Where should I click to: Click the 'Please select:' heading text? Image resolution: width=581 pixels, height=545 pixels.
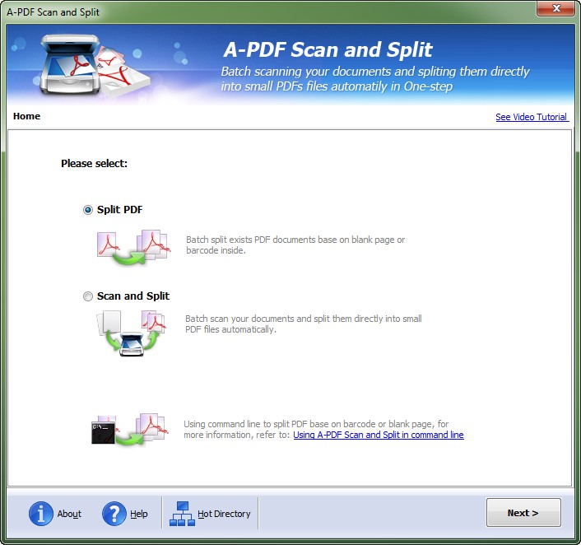(x=94, y=164)
